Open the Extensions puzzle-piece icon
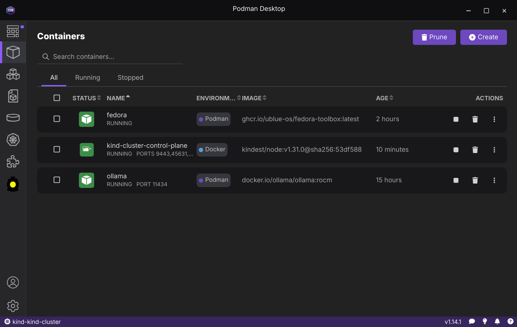Viewport: 517px width, 327px height. click(13, 162)
